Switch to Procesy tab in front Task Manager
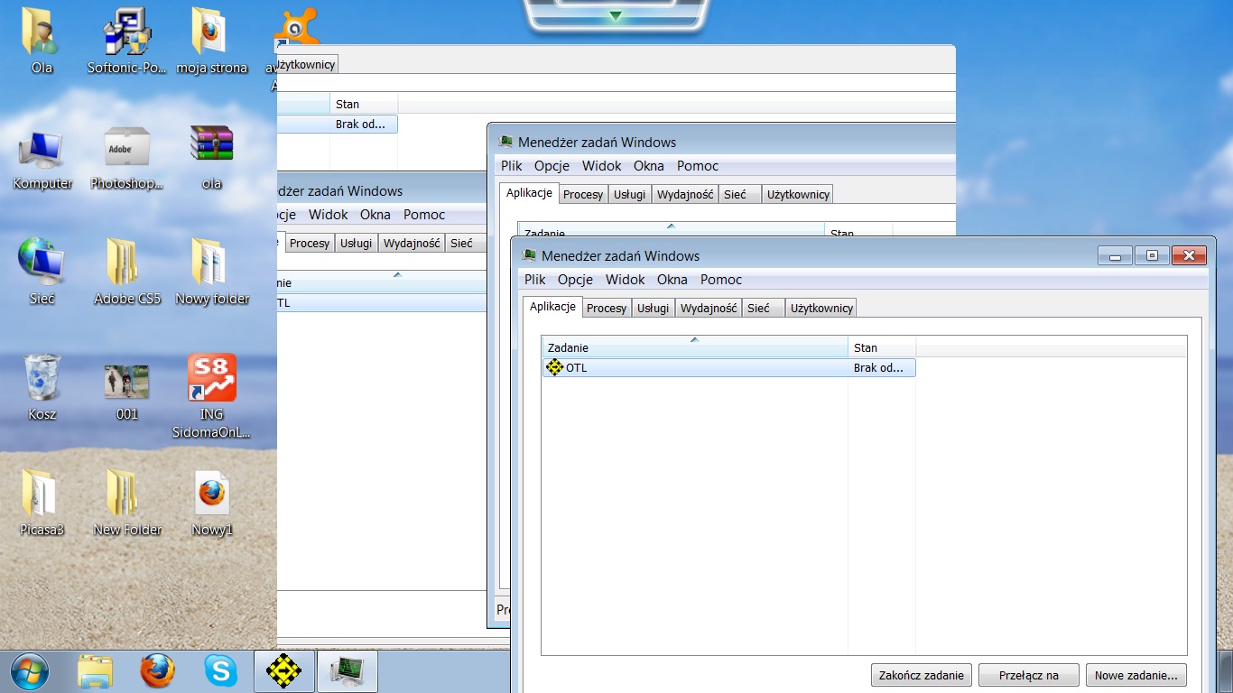Screen dimensions: 1233x693 coord(607,308)
